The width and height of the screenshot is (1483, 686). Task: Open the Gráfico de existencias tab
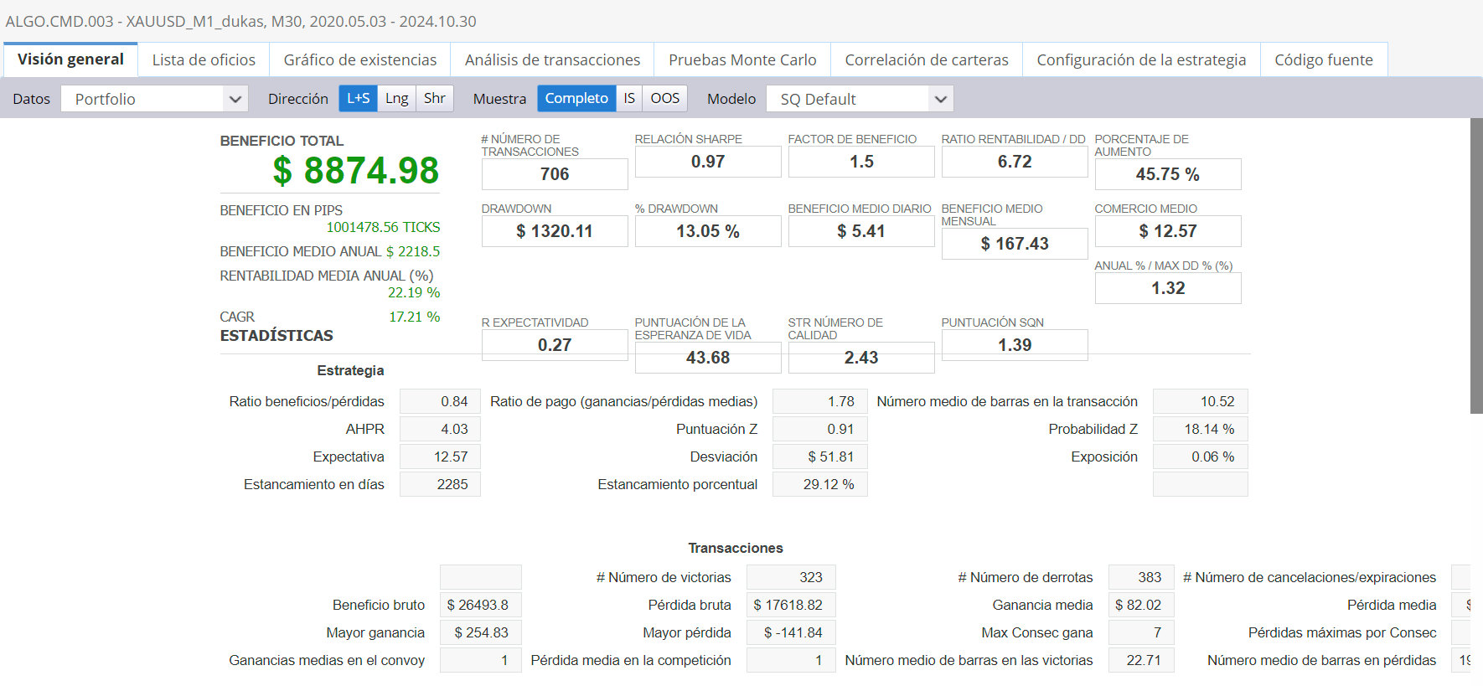tap(359, 60)
